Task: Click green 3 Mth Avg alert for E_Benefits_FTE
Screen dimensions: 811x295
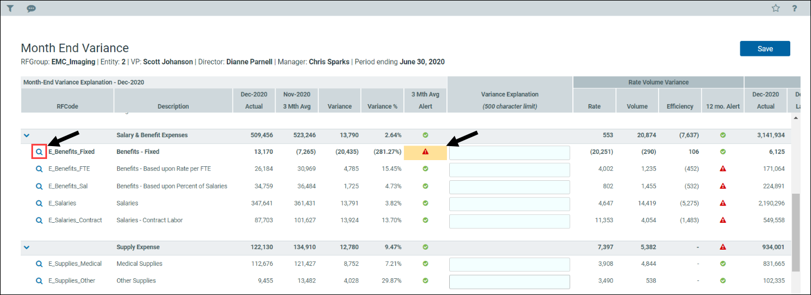Action: 425,168
